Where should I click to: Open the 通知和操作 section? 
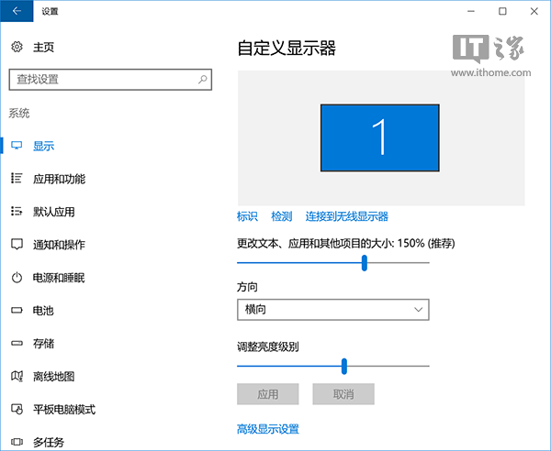[59, 245]
